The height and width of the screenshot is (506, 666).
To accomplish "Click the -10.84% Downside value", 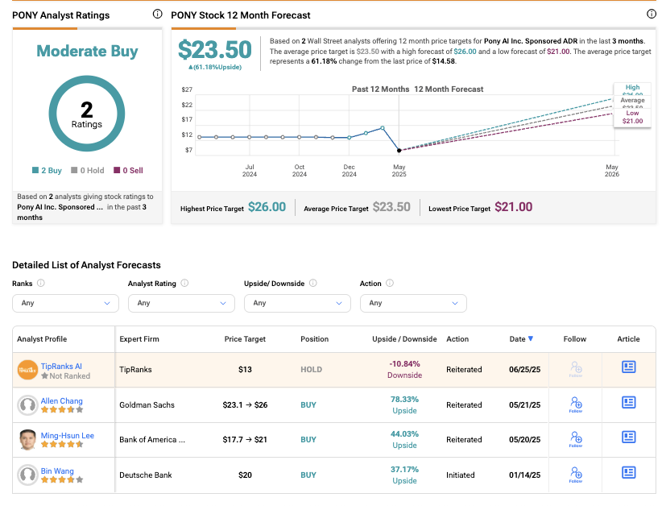I will click(x=404, y=370).
